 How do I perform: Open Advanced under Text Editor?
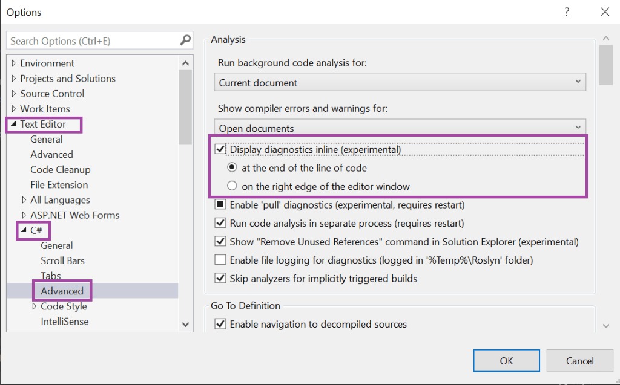pos(52,154)
